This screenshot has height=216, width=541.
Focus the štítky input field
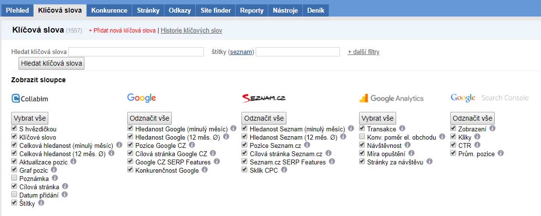pyautogui.click(x=298, y=52)
